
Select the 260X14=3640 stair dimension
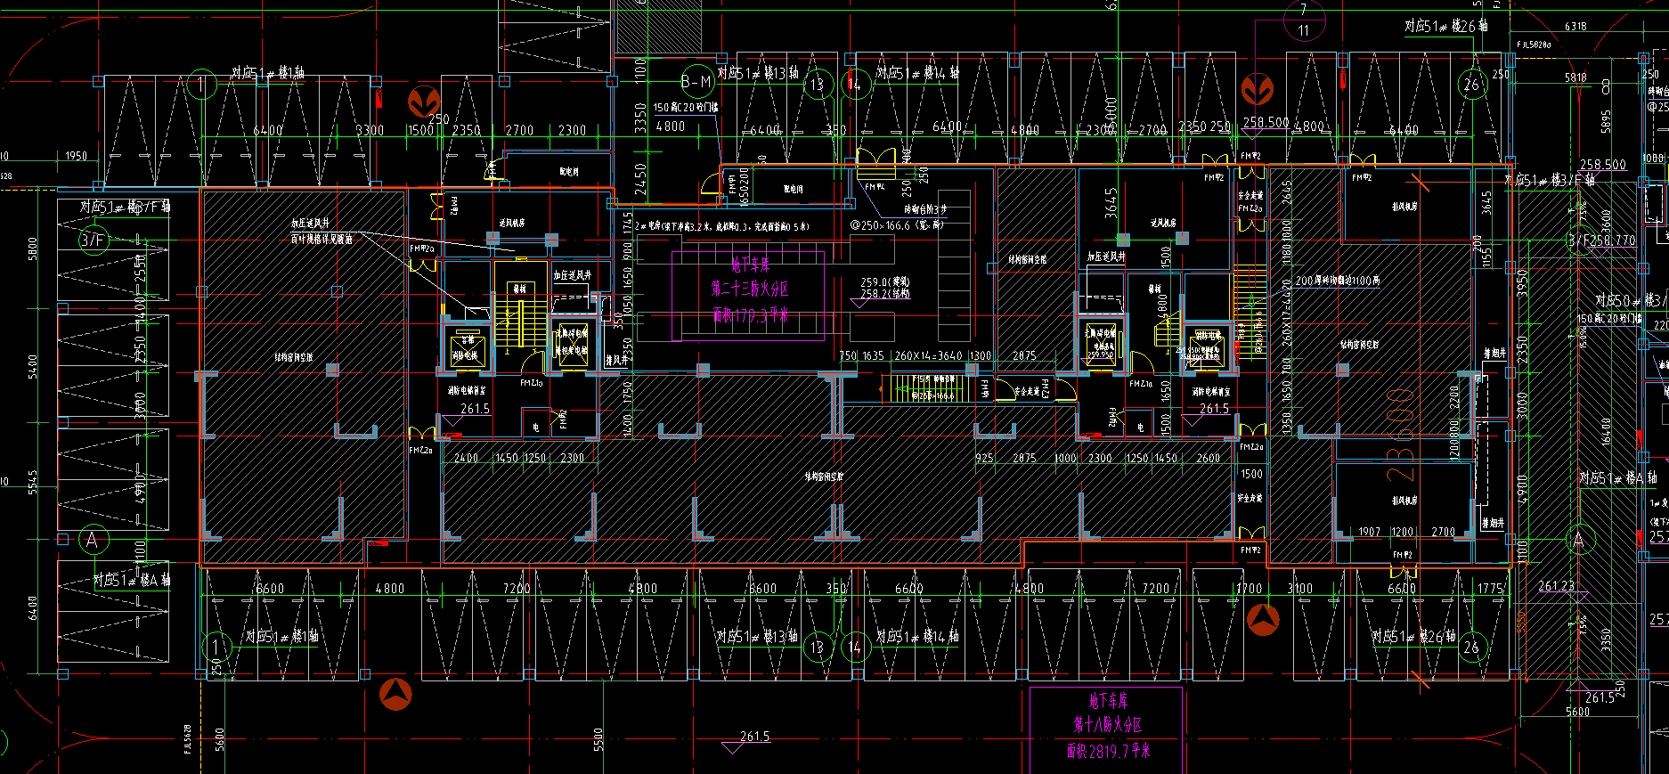coord(928,355)
